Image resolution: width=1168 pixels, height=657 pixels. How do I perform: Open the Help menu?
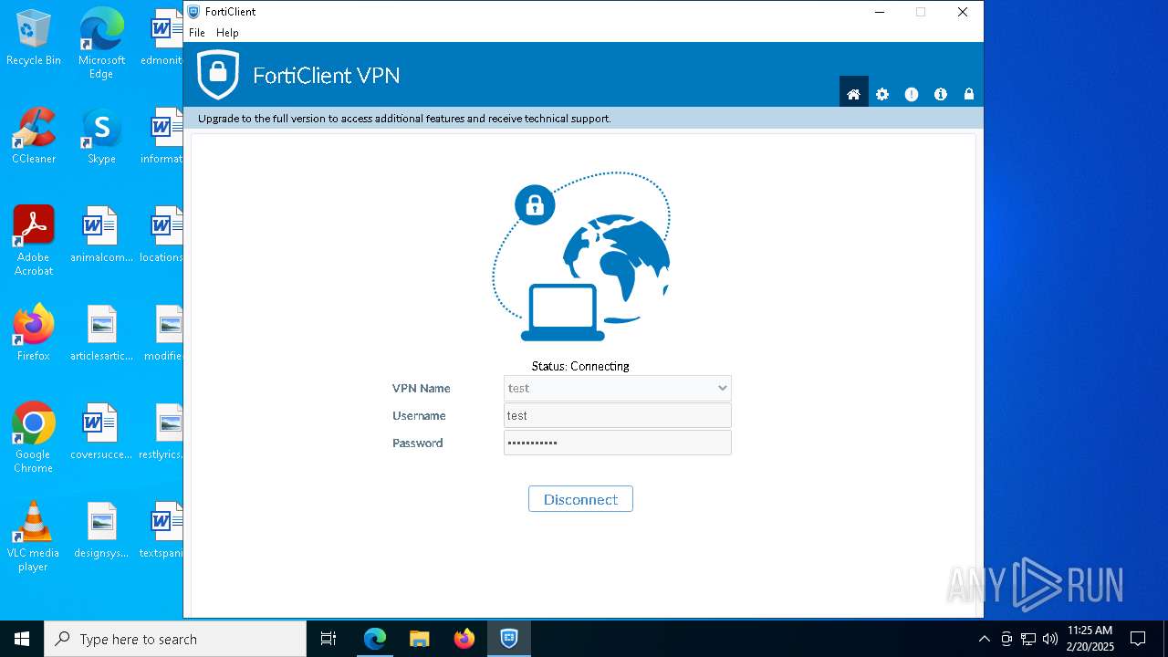(227, 32)
